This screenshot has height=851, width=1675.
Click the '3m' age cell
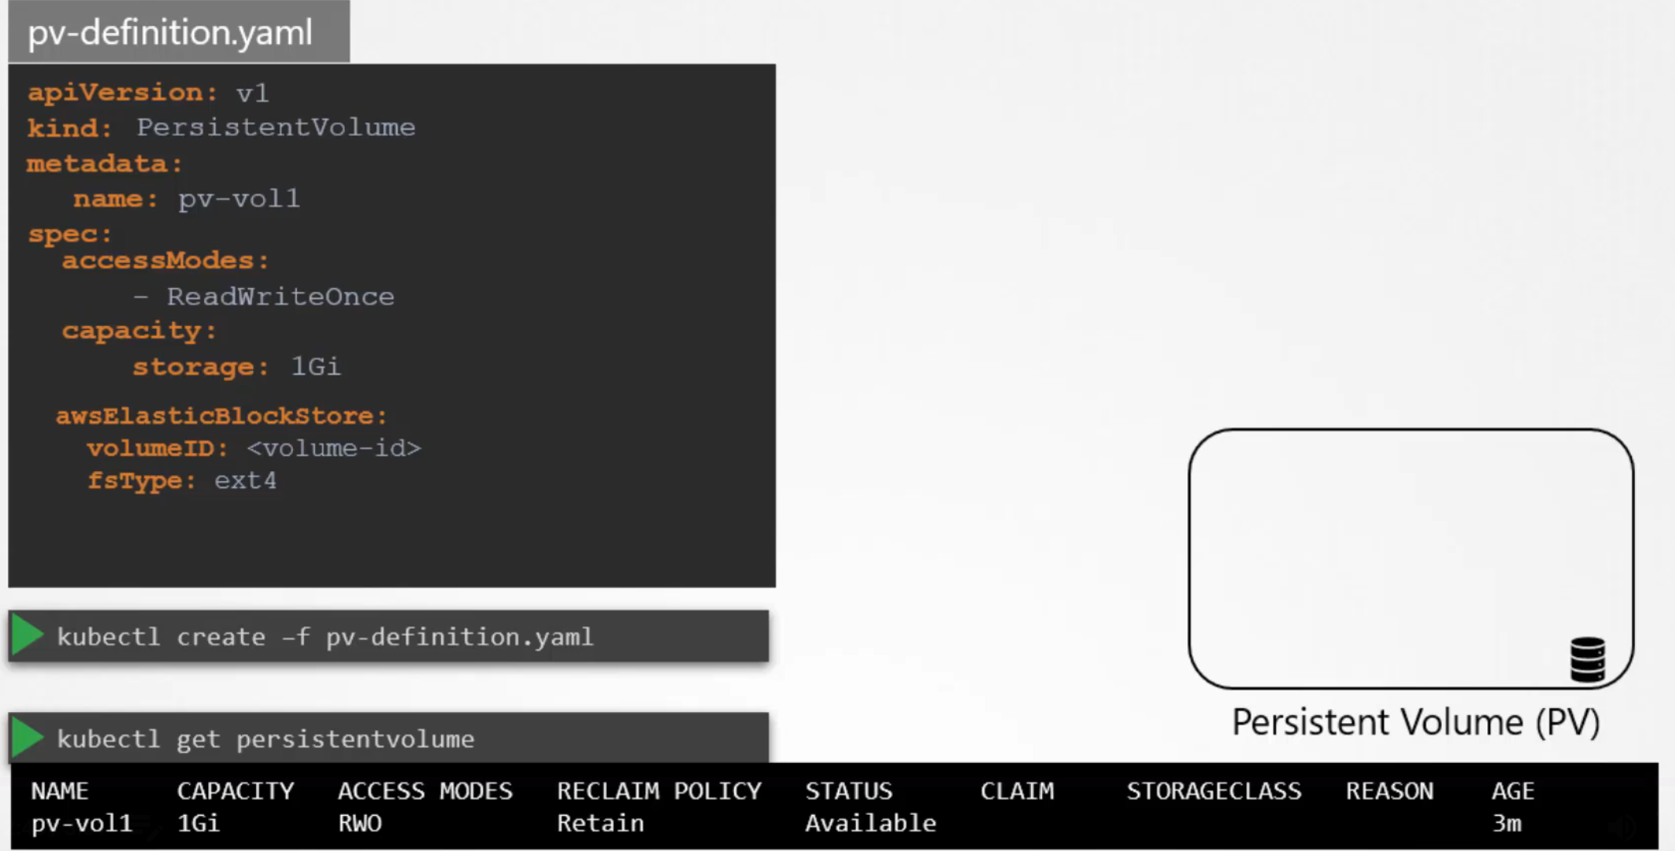[x=1506, y=823]
